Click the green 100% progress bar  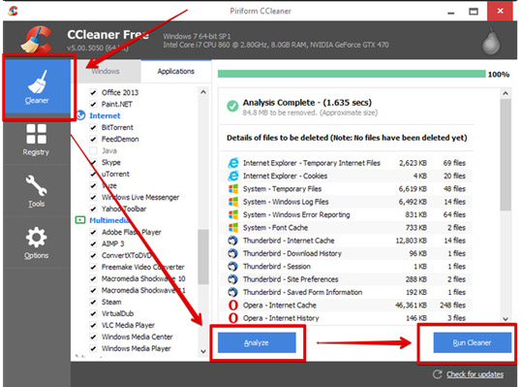click(352, 74)
